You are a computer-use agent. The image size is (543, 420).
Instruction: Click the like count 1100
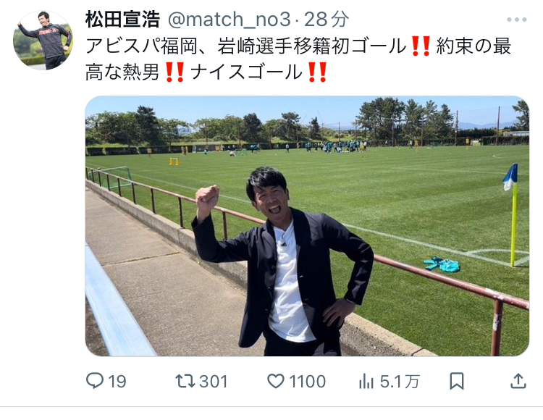coord(307,382)
